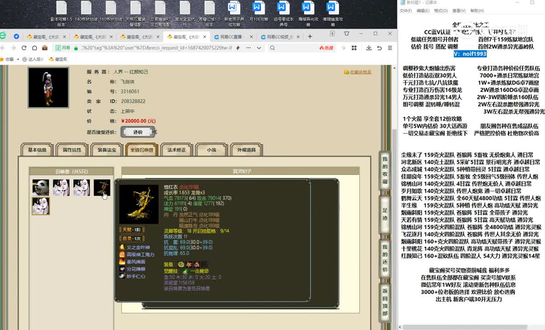
Task: Open Notepad 查看(V) menu
Action: pos(459,11)
